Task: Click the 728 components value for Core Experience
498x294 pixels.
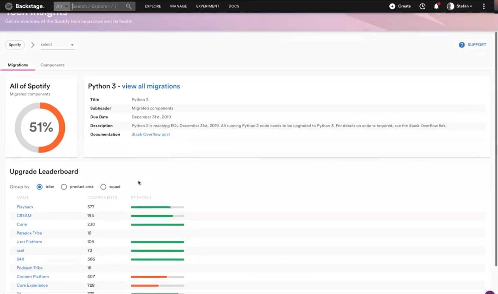Action: pyautogui.click(x=91, y=285)
